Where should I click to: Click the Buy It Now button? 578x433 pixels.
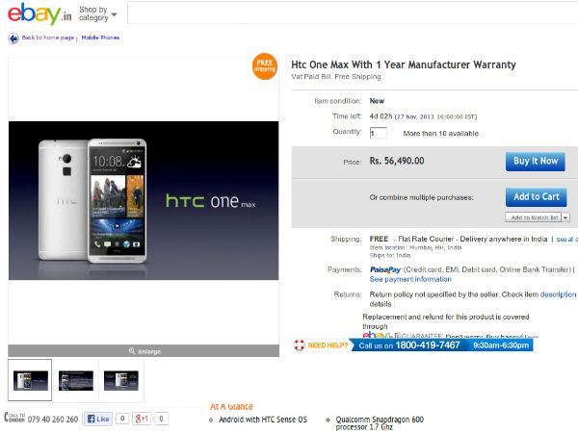click(x=536, y=162)
